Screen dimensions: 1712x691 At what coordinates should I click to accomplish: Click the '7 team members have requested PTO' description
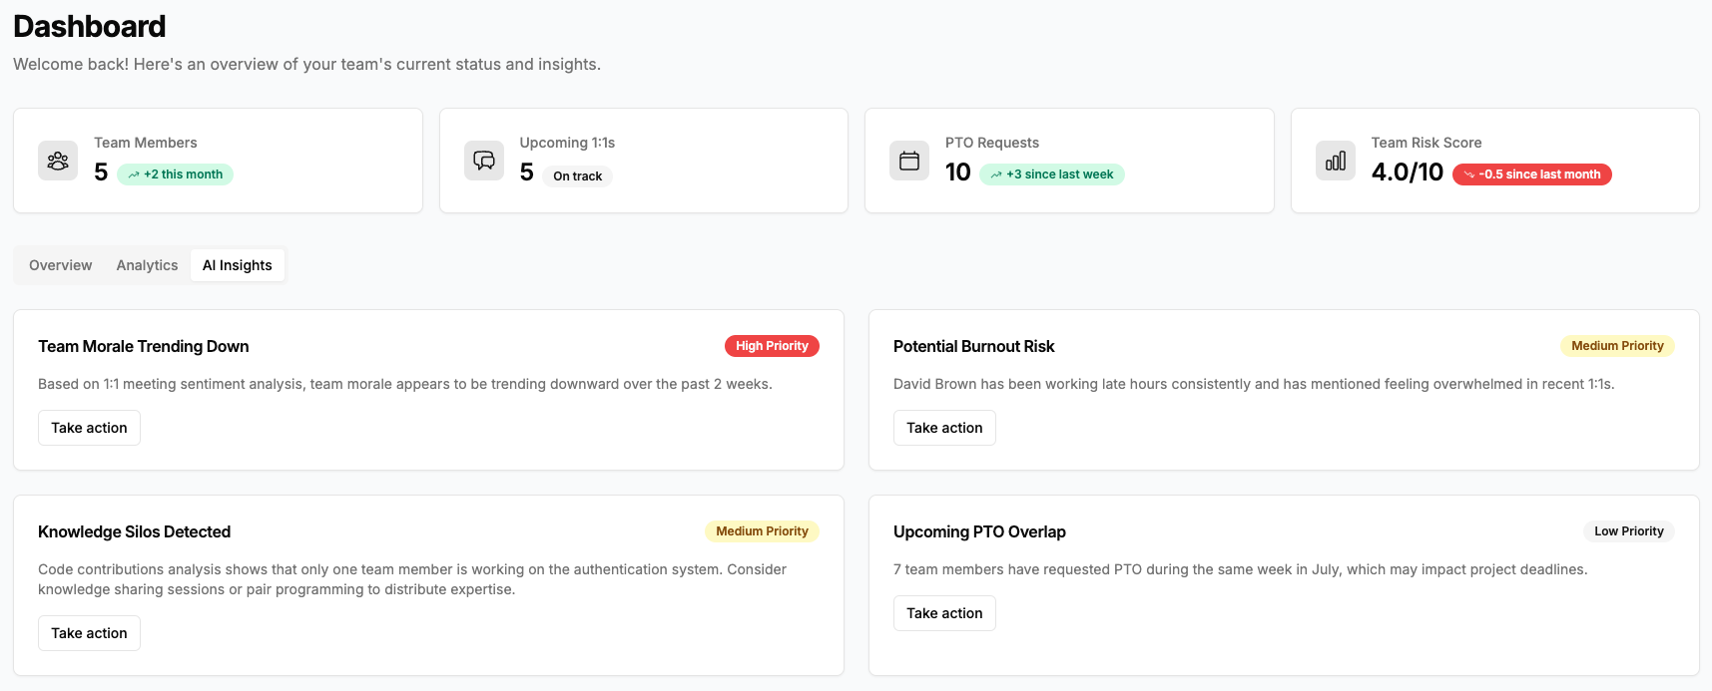(1240, 569)
